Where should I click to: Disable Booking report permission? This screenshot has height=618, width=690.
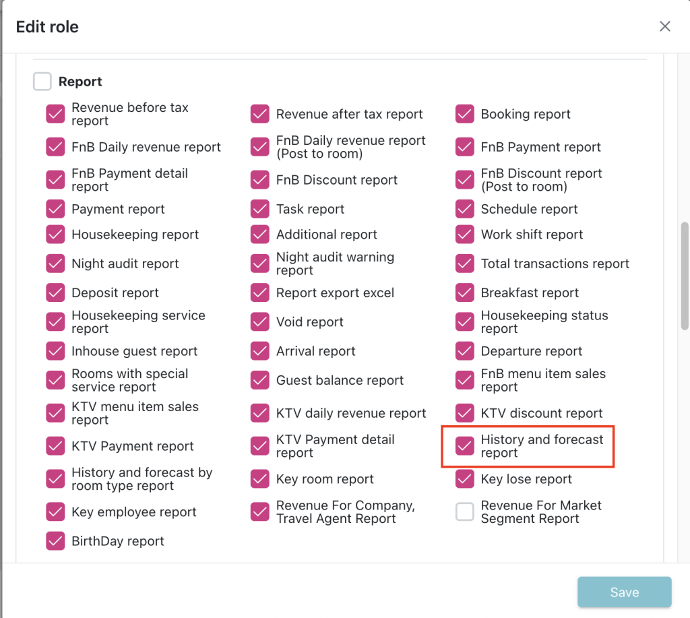coord(465,114)
